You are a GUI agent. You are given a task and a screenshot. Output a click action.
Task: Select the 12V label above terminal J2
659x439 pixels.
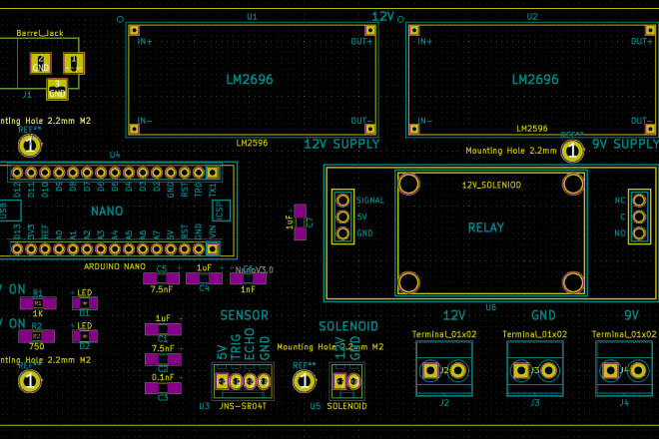[454, 315]
